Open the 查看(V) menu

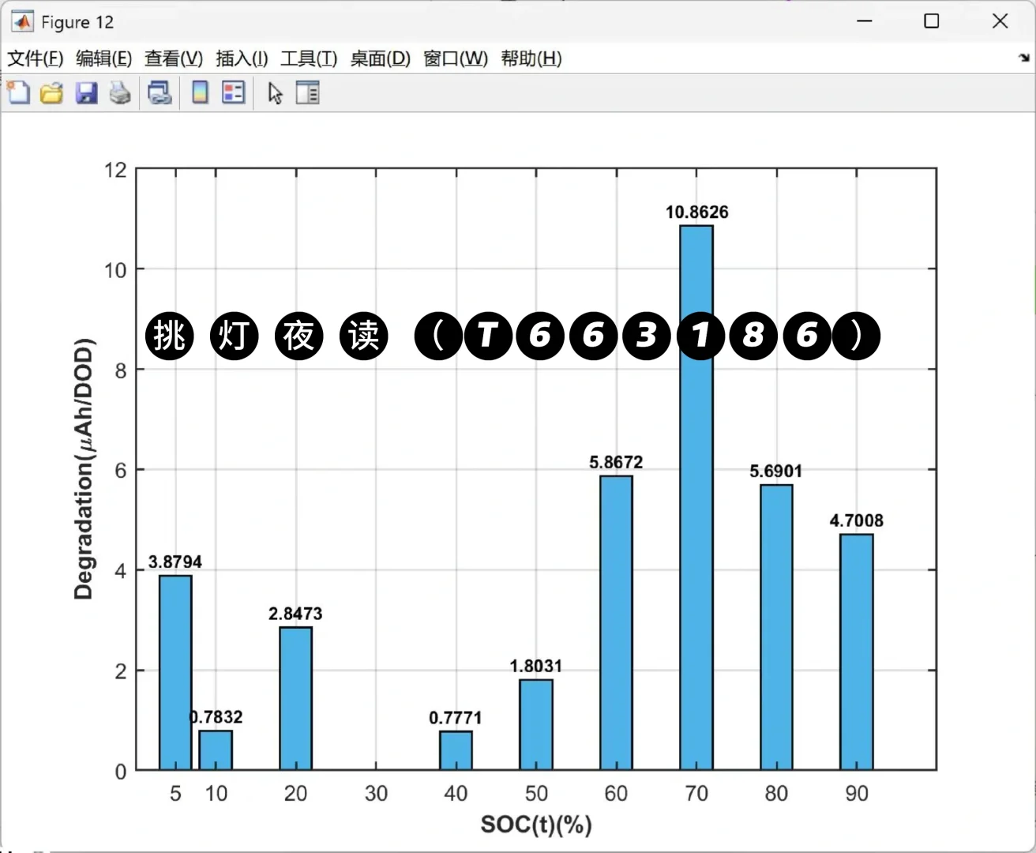[174, 58]
